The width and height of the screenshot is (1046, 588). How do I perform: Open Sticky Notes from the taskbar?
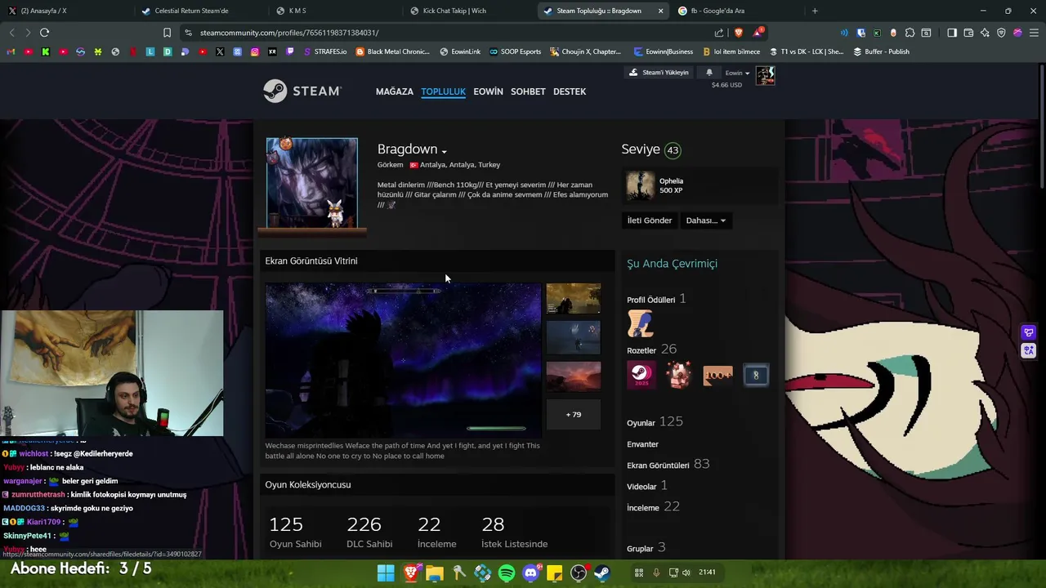pos(555,572)
